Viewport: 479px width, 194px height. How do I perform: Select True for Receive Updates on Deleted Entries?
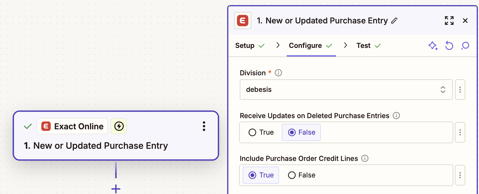[x=261, y=132]
